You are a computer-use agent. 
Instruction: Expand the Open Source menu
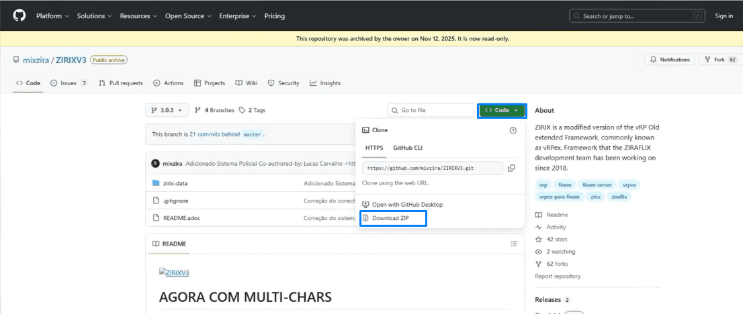click(x=187, y=15)
